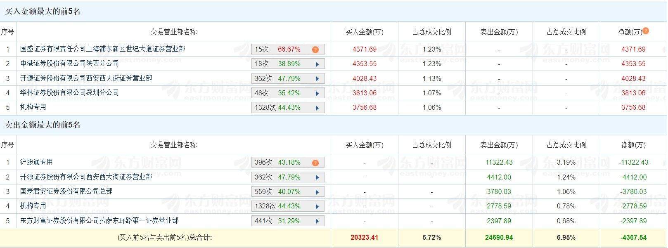Open 国泰君安证券股份有限公司总部 link
The image size is (668, 248).
[x=66, y=191]
